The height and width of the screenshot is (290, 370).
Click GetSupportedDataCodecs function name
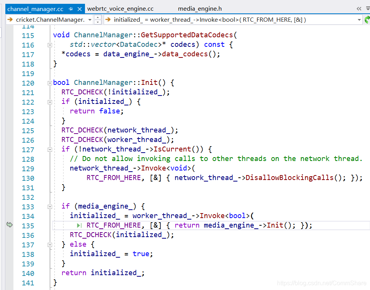click(187, 35)
